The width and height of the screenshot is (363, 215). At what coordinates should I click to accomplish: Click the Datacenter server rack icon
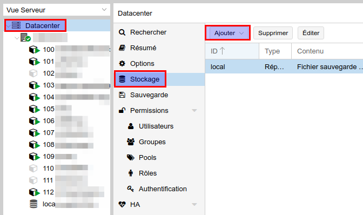[16, 25]
